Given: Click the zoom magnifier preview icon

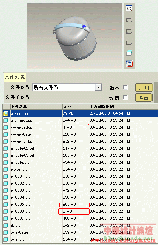Looking at the screenshot, I should (x=129, y=8).
